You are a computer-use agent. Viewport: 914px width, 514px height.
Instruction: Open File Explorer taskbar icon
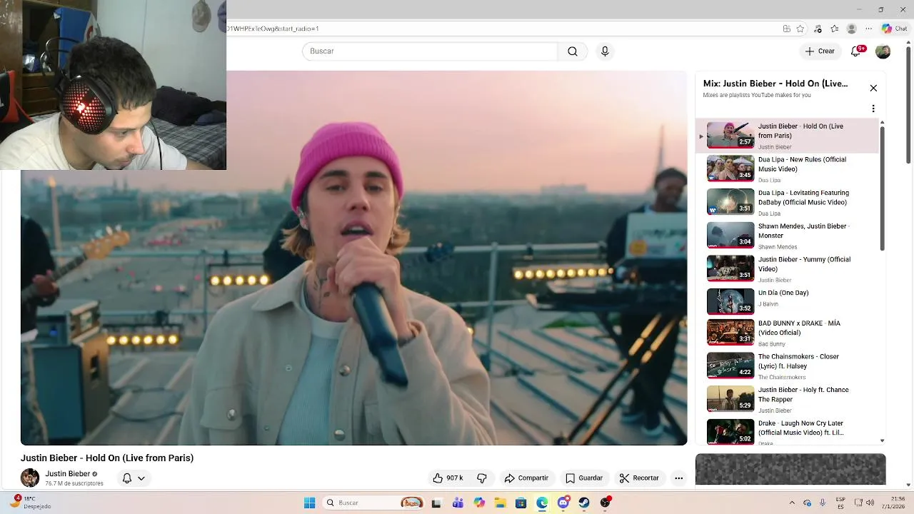pyautogui.click(x=500, y=503)
